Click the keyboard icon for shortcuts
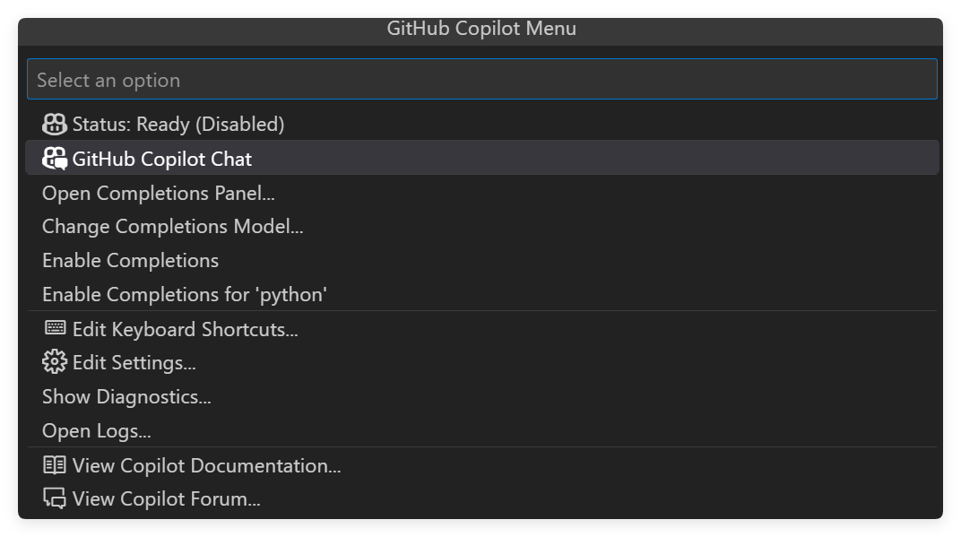Viewport: 961px width, 537px height. [55, 329]
